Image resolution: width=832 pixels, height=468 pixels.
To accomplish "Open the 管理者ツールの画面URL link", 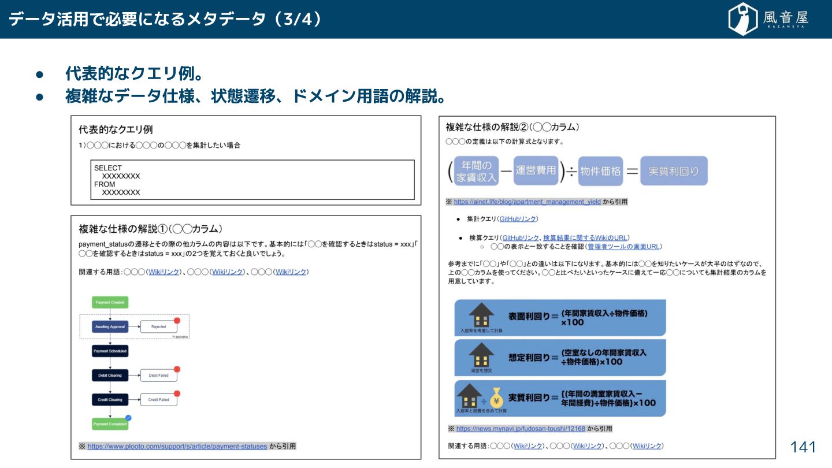I will coord(623,247).
